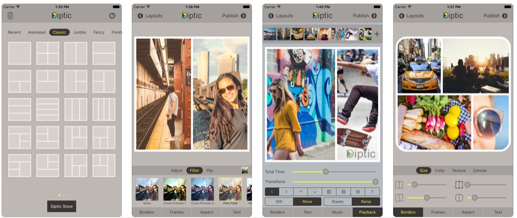Screen dimensions: 517x218
Task: Tap Publish on the 1:37 PM screen
Action: click(x=496, y=16)
